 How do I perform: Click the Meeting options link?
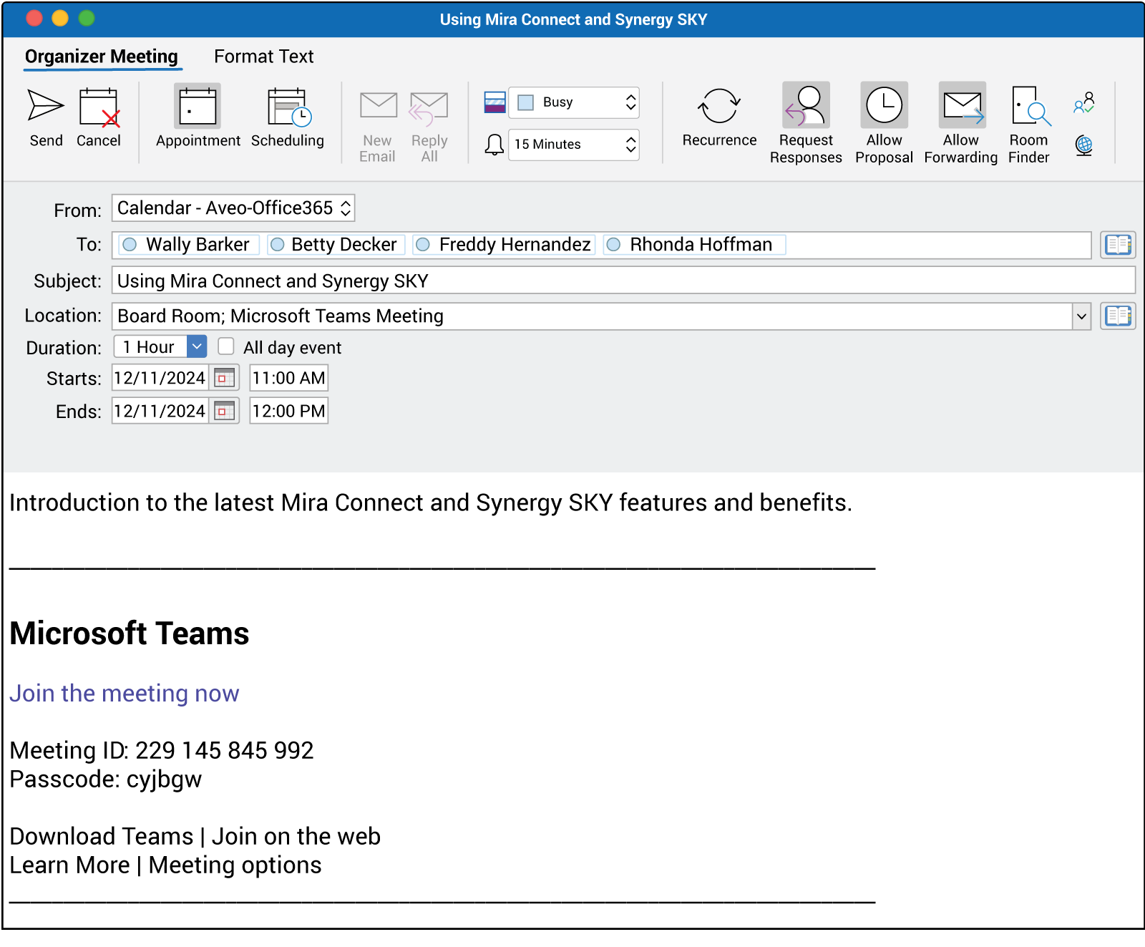tap(235, 865)
